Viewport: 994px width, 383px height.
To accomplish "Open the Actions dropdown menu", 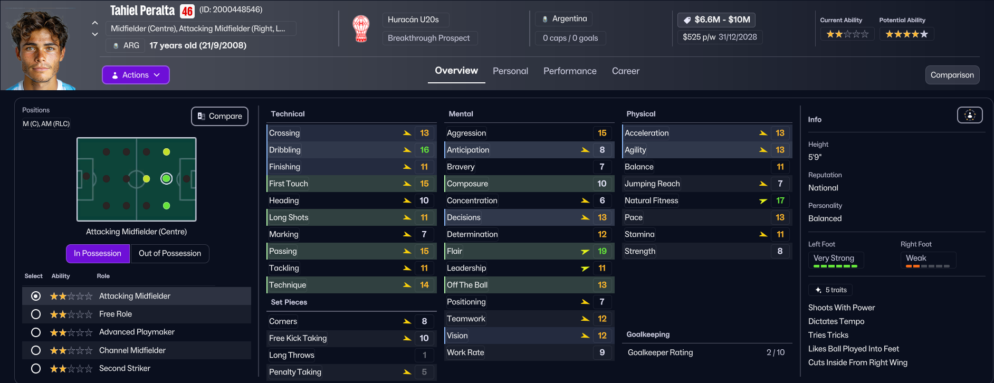I will (x=136, y=75).
